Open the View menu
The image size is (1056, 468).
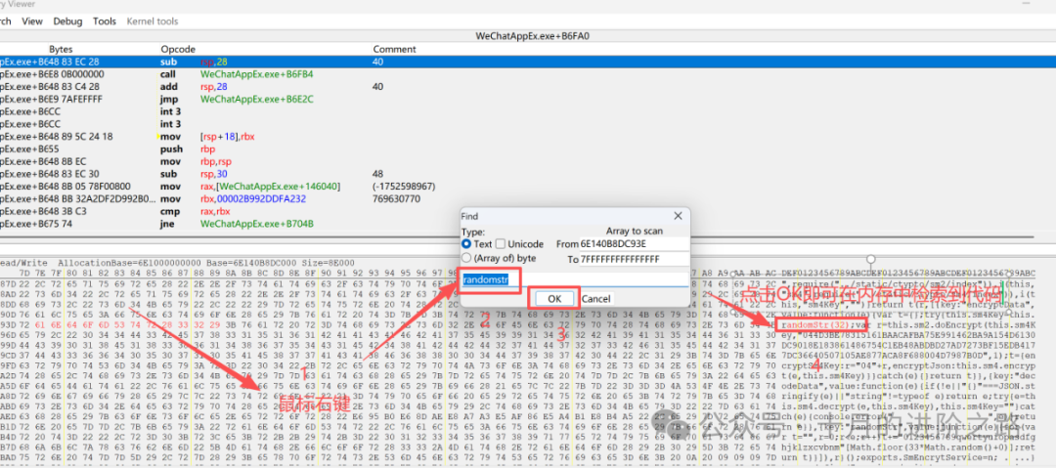31,21
